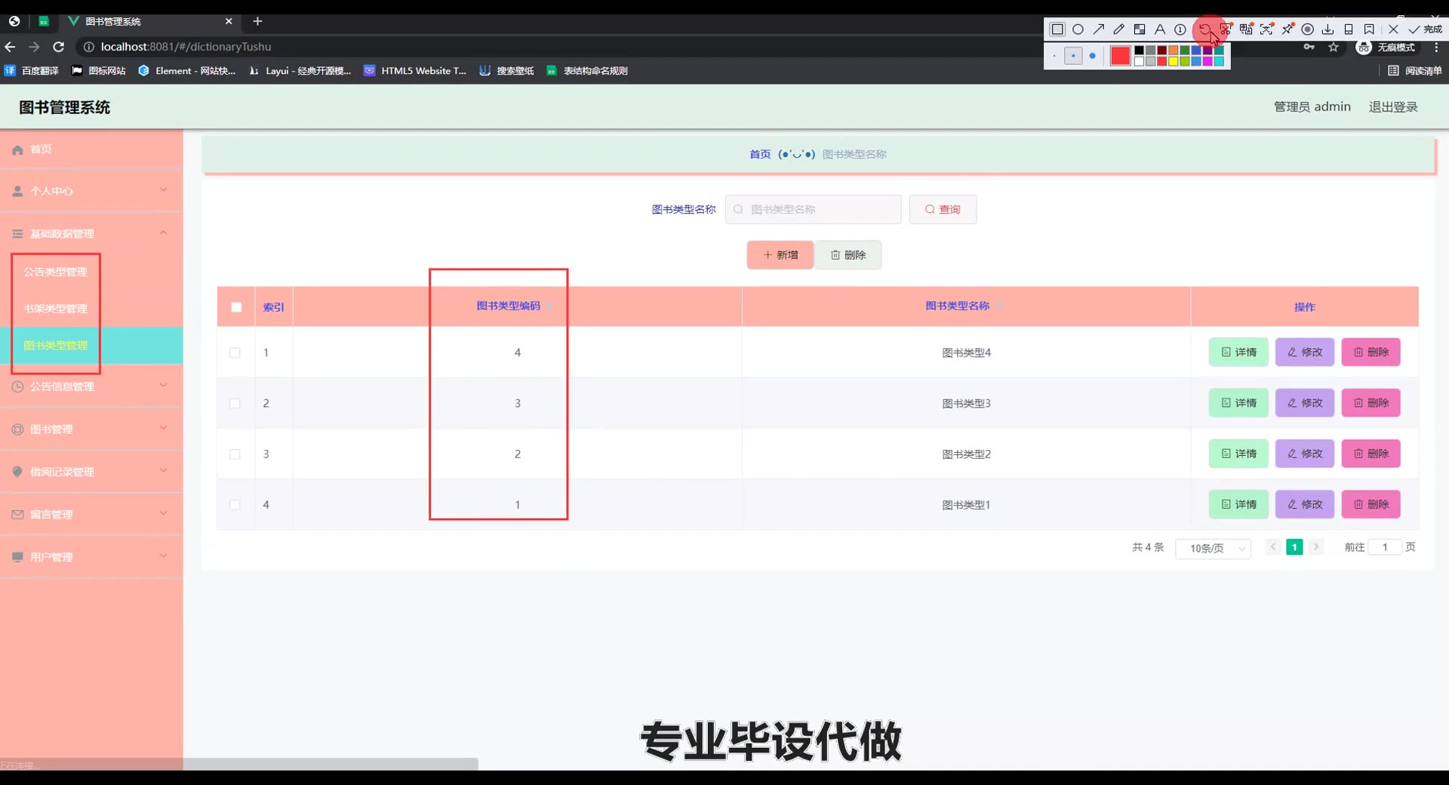1449x785 pixels.
Task: Click the text recognition icon
Action: tap(1267, 29)
